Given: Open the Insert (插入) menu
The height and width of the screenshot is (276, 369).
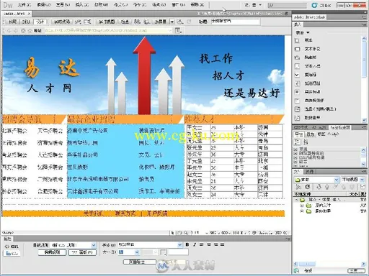Looking at the screenshot, I should coord(82,4).
